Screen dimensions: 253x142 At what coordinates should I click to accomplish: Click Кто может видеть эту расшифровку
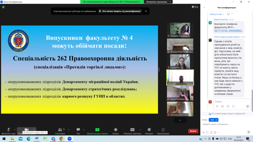[x=120, y=11]
